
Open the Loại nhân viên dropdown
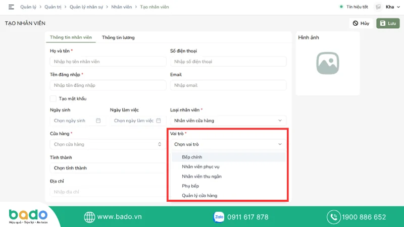[228, 121]
